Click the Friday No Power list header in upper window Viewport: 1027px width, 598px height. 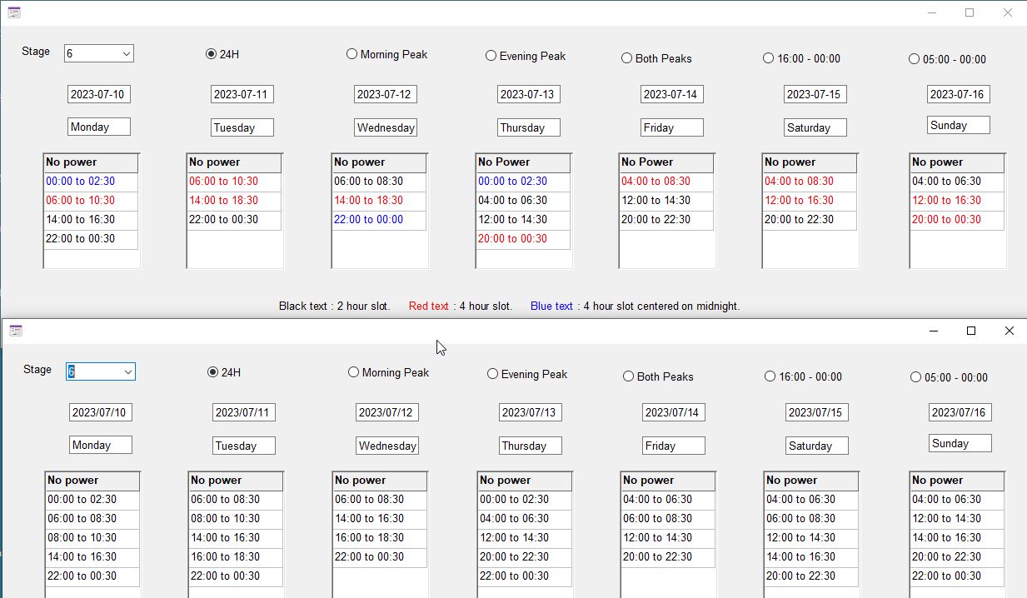point(666,162)
